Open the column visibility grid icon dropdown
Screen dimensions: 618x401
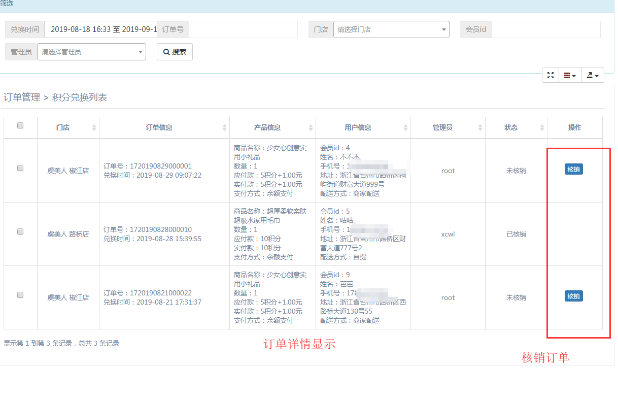click(x=570, y=75)
